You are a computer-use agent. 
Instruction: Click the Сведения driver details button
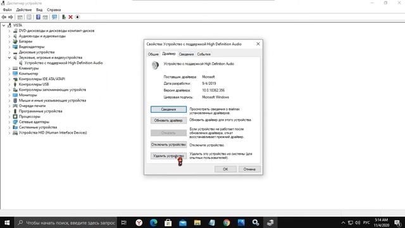(x=168, y=110)
